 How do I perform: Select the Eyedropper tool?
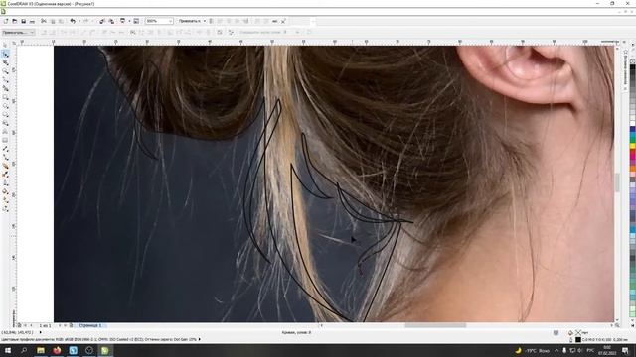point(5,175)
